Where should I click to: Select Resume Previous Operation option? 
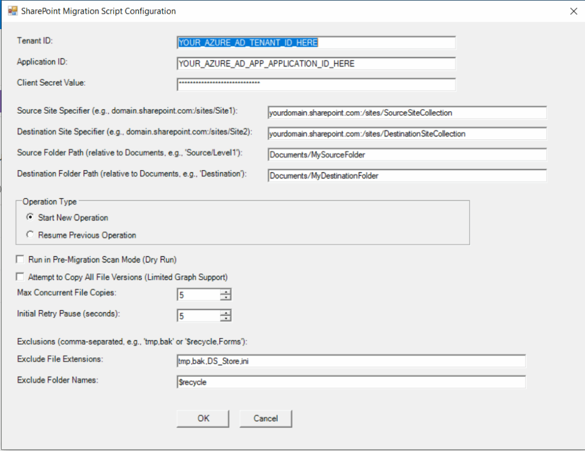point(30,235)
